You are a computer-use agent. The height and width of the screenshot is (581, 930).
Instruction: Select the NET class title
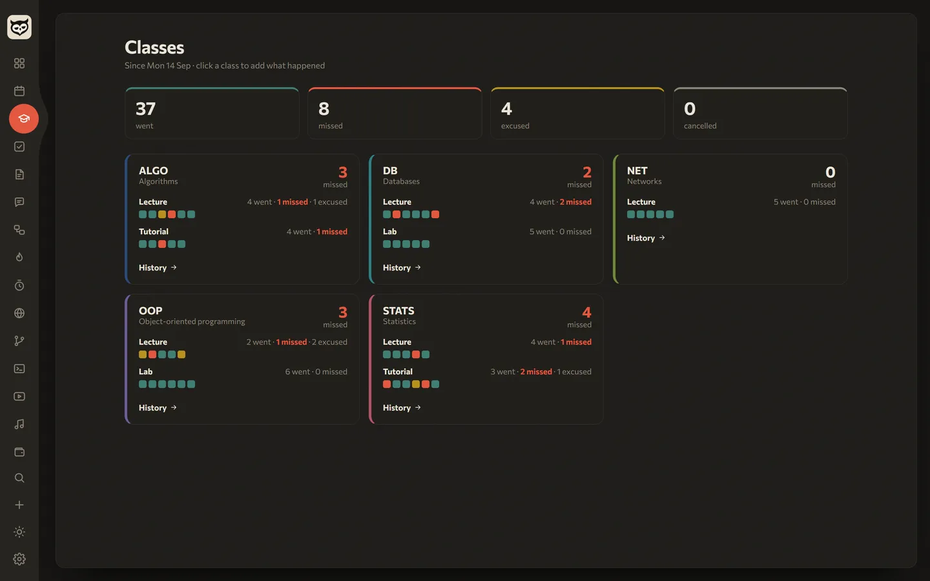pos(637,170)
